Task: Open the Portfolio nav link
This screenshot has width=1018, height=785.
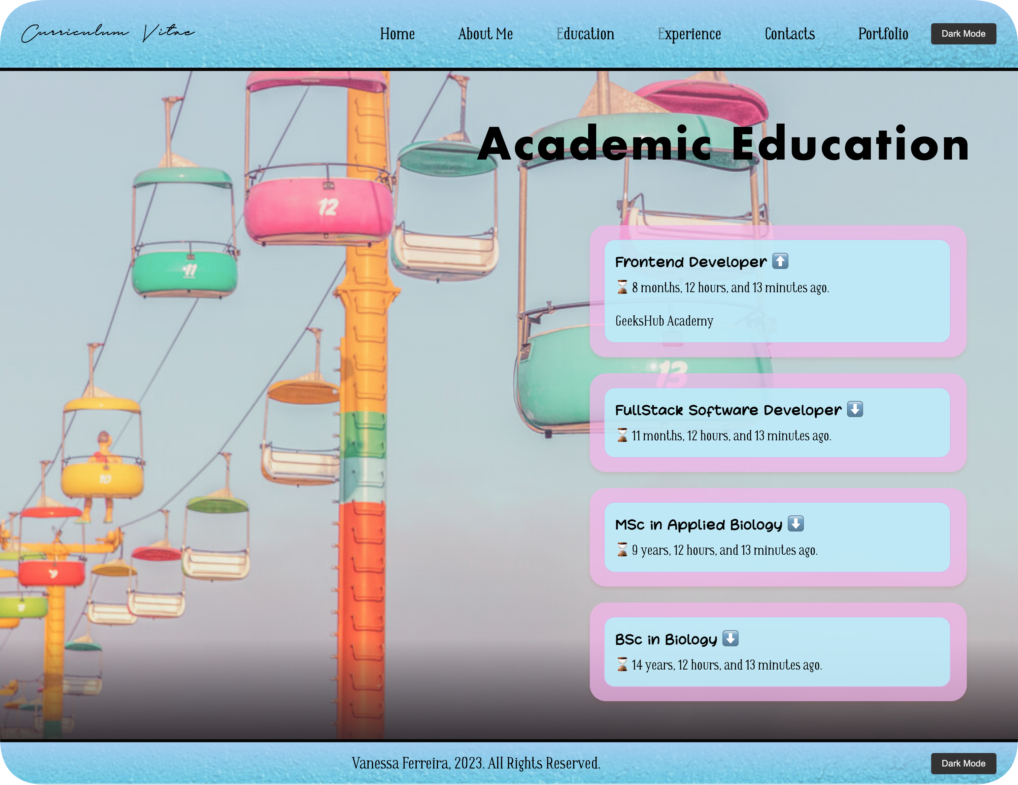Action: (883, 34)
